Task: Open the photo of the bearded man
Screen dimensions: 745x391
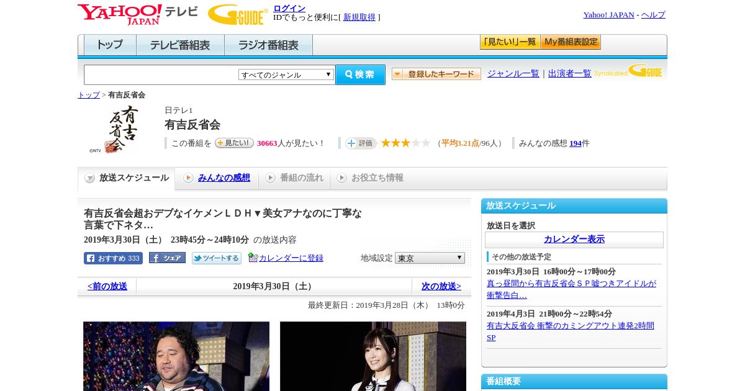Action: [176, 356]
